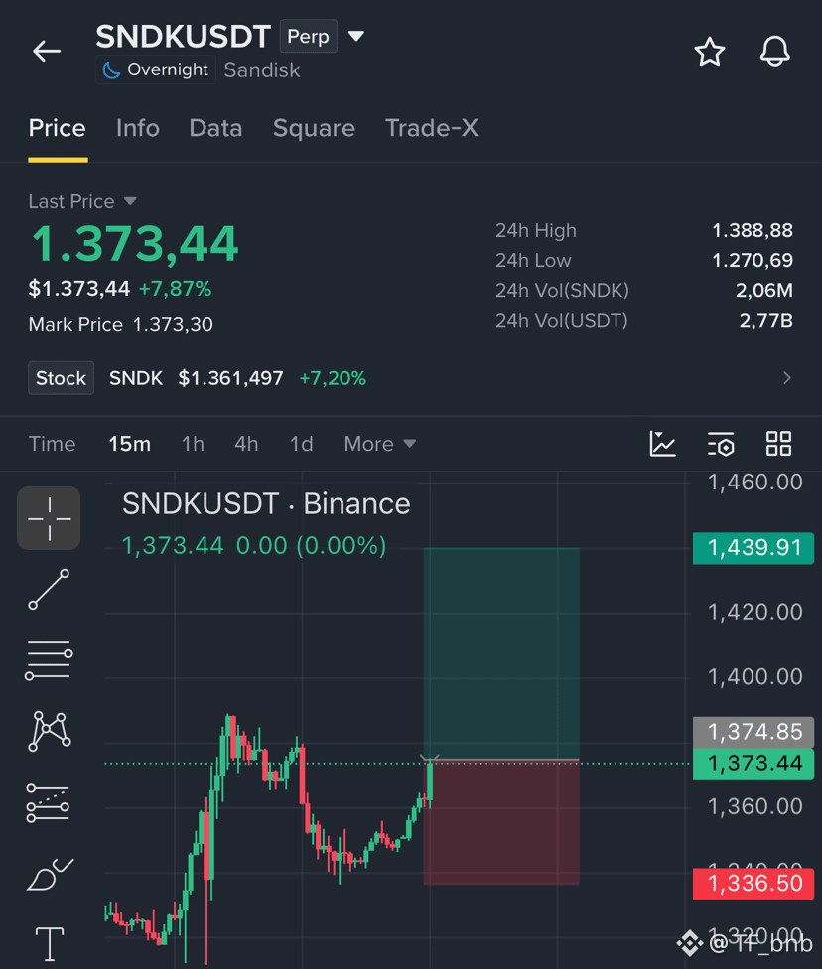Tap the Mark Price 1.373,30 text
The width and height of the screenshot is (822, 969).
[x=120, y=324]
